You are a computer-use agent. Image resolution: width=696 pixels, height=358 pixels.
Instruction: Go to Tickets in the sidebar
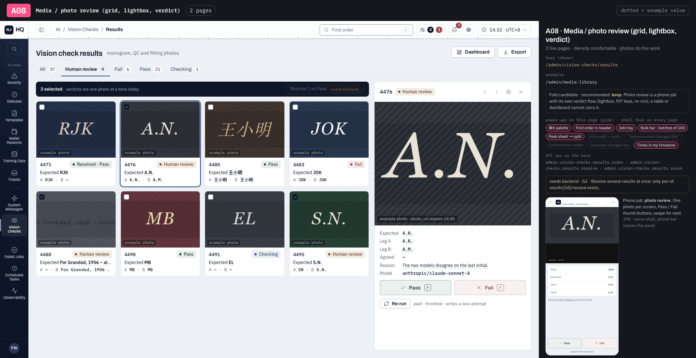[14, 176]
